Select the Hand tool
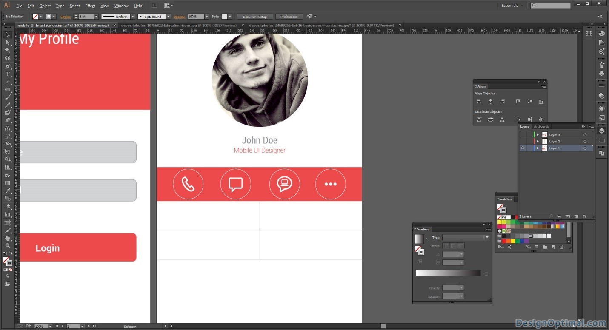 point(7,238)
